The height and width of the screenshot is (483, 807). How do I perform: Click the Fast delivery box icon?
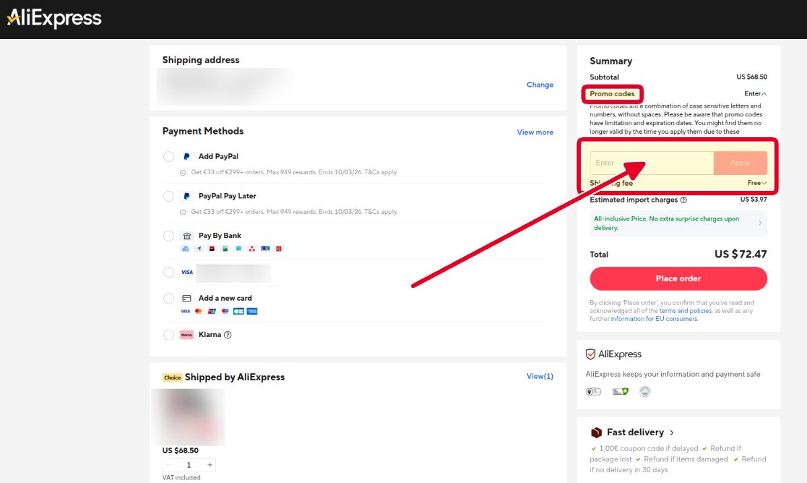pyautogui.click(x=596, y=433)
